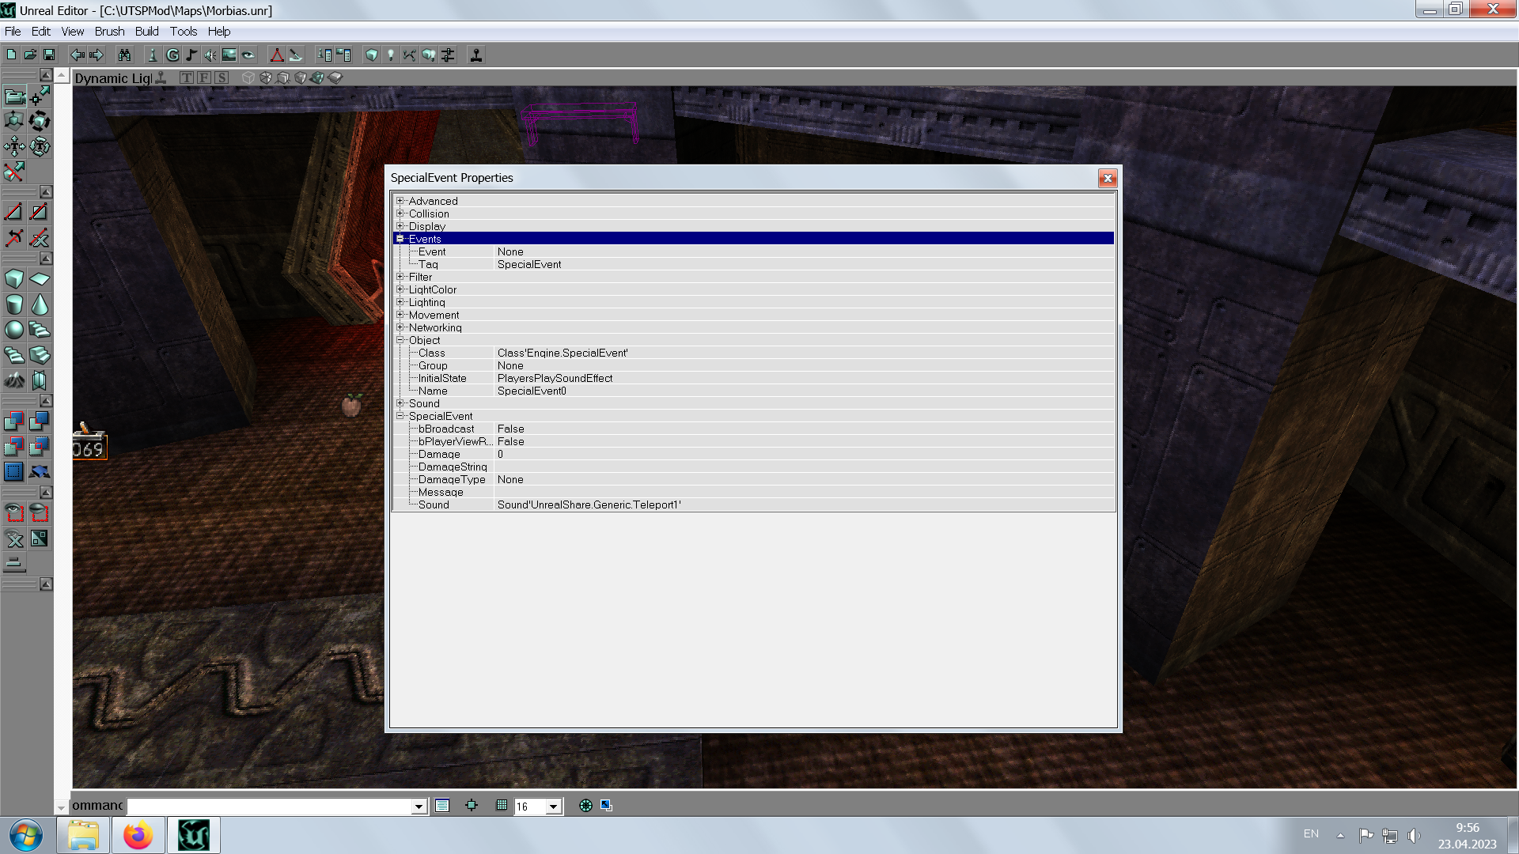The height and width of the screenshot is (854, 1519).
Task: Expand the Advanced property category
Action: pos(400,201)
